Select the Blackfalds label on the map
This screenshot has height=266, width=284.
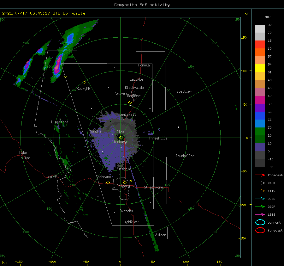click(x=134, y=88)
